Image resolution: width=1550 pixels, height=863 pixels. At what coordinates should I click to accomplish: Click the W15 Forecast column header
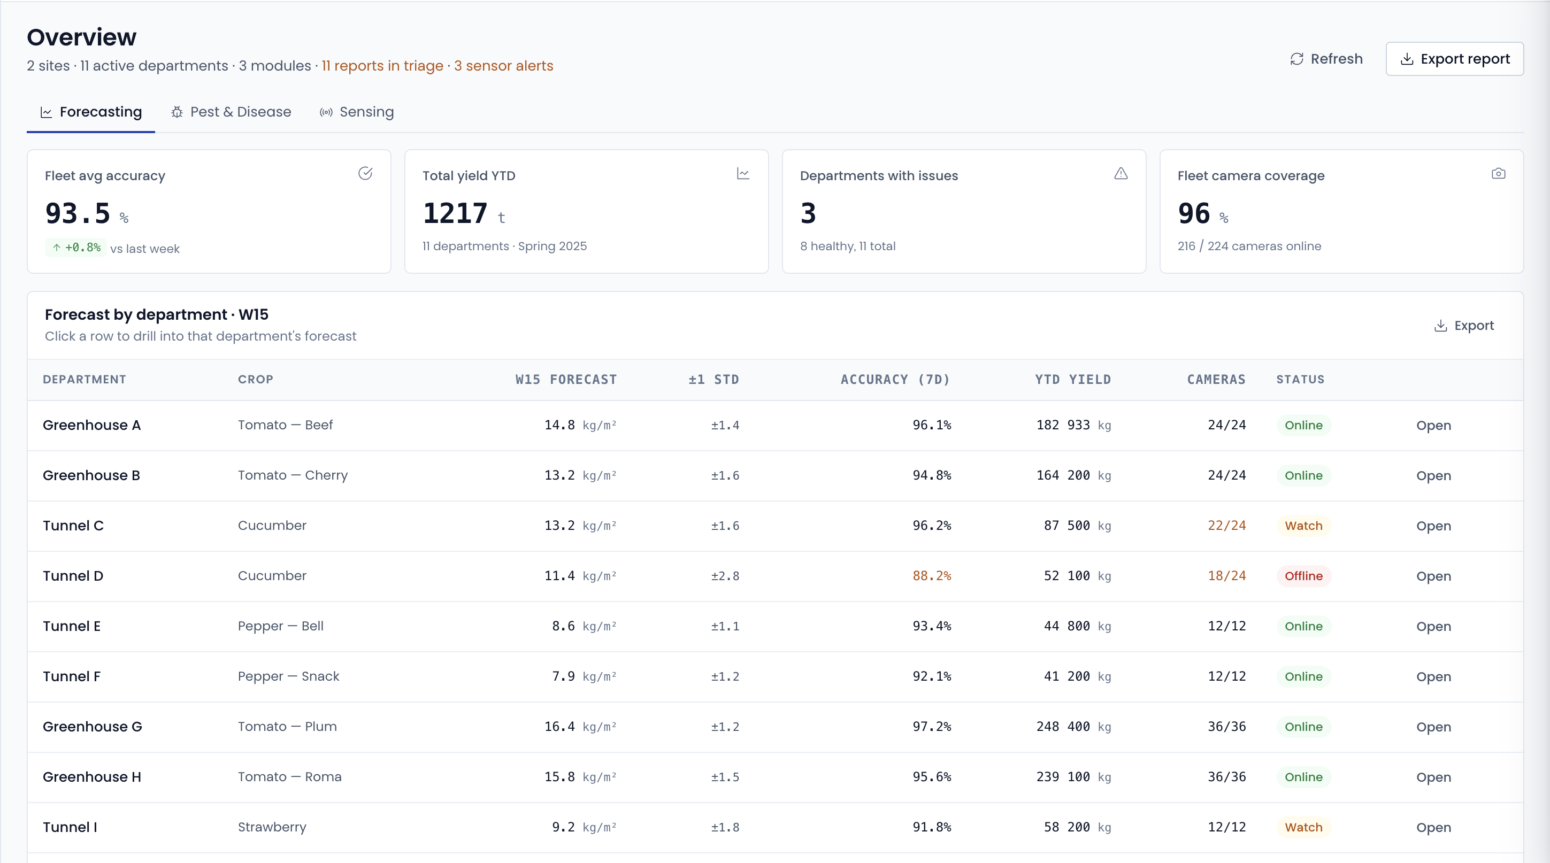tap(566, 380)
